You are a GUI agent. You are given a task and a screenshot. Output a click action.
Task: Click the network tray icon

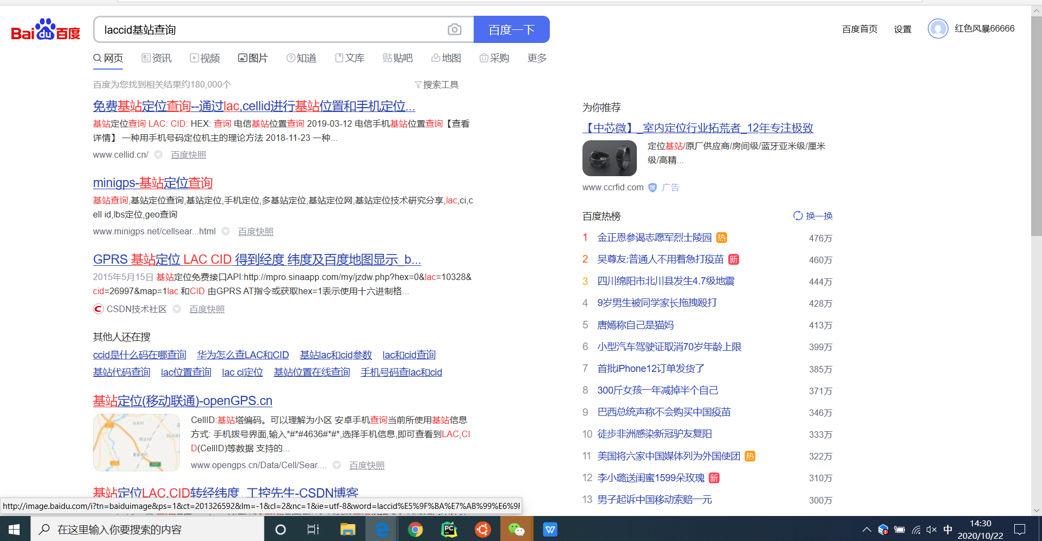(x=916, y=530)
